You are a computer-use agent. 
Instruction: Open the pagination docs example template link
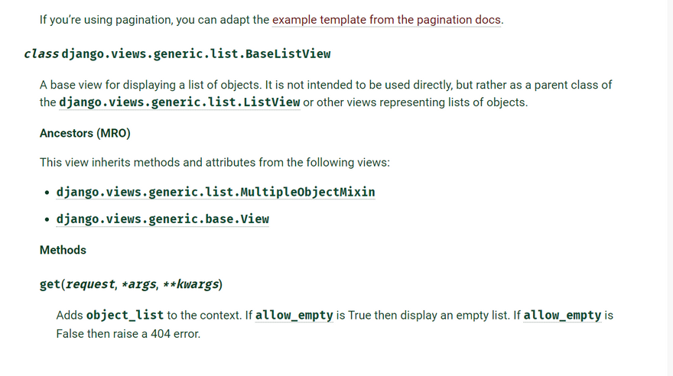tap(387, 20)
